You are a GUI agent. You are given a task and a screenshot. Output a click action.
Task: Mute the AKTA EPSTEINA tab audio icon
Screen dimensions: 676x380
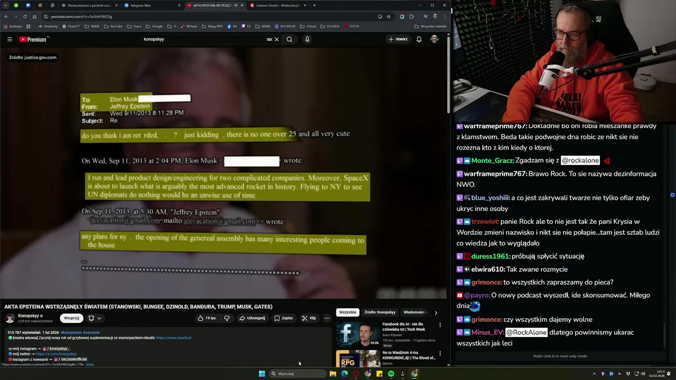236,5
